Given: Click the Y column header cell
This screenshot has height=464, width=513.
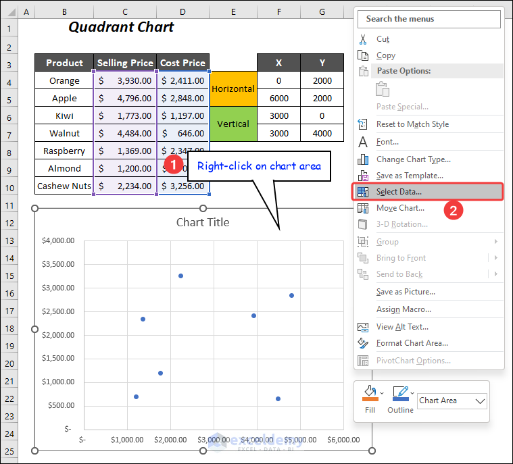Looking at the screenshot, I should (322, 63).
